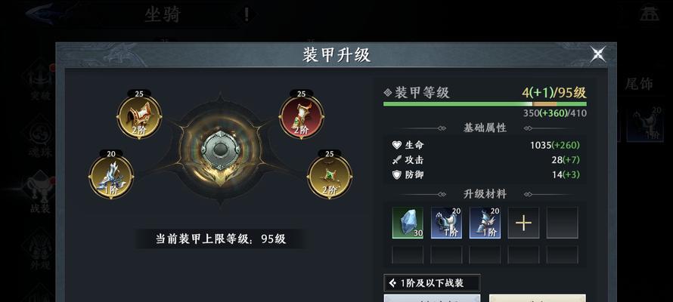This screenshot has width=673, height=302.
Task: Select the red 2阶 armor slot
Action: coord(301,117)
